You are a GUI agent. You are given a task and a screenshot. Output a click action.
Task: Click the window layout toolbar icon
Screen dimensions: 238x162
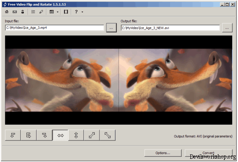(x=52, y=12)
